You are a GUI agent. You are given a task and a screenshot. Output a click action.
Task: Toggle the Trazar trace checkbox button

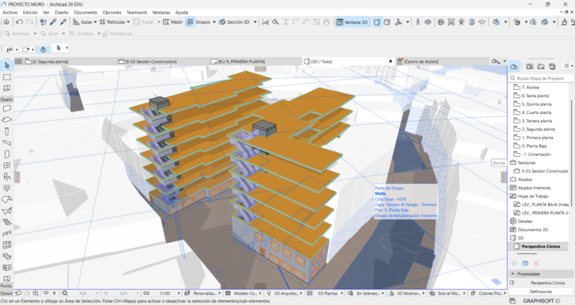tap(144, 22)
